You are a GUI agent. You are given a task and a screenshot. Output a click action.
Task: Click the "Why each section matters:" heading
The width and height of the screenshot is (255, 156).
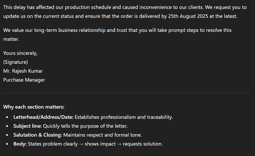pyautogui.click(x=34, y=107)
